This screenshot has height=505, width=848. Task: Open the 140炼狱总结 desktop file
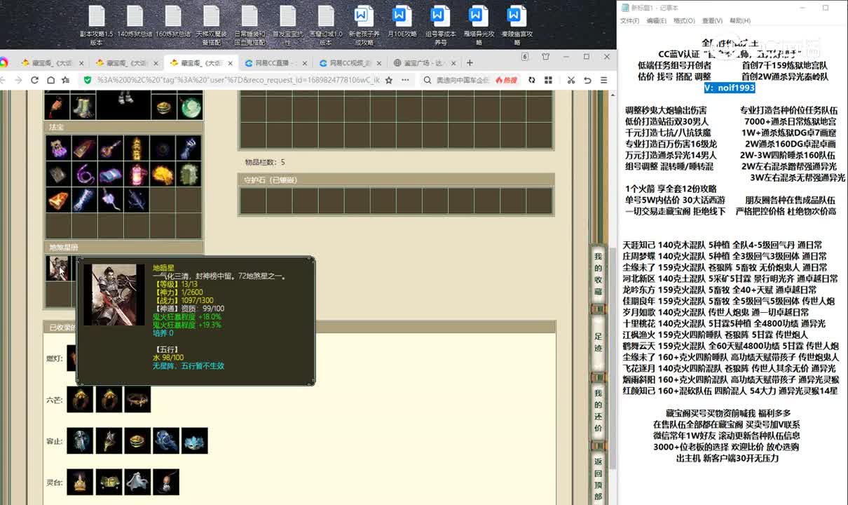135,22
